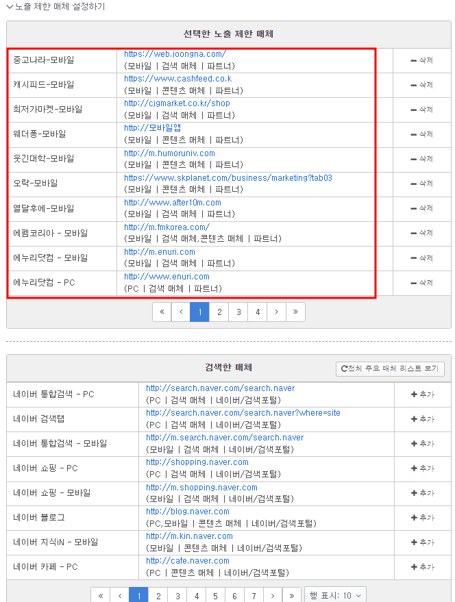This screenshot has width=455, height=602.
Task: Delete 에누리닷컴 - PC row
Action: pyautogui.click(x=421, y=283)
